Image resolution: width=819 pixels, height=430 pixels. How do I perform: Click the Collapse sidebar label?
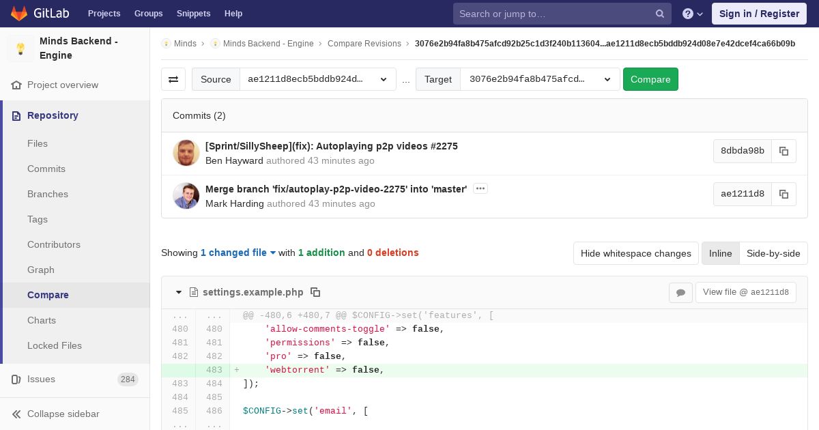tap(63, 414)
